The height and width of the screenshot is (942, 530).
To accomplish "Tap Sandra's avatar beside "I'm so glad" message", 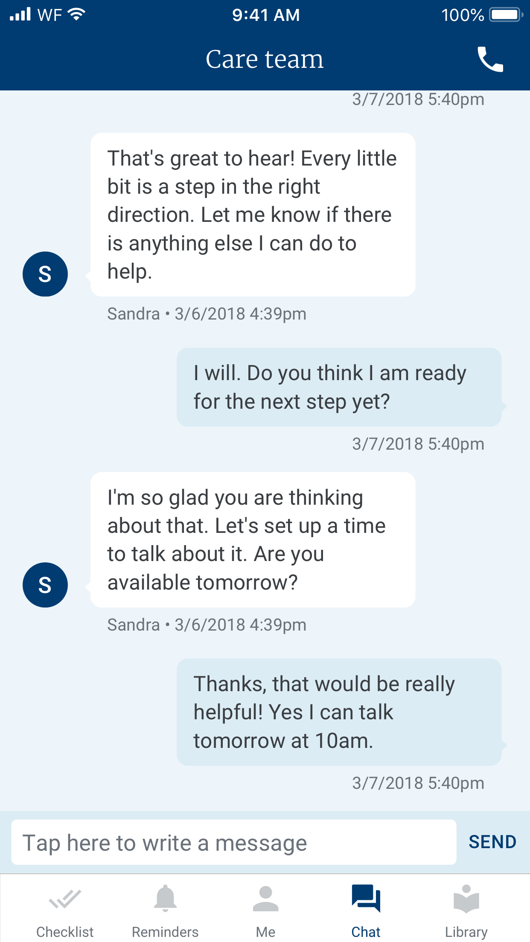I will click(x=45, y=585).
